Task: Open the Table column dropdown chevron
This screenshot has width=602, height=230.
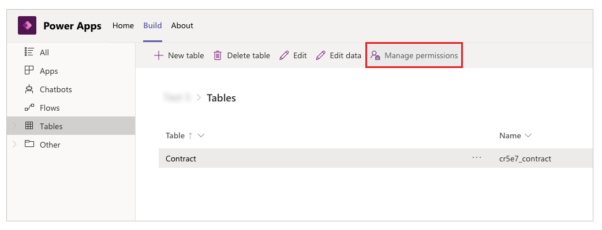Action: (200, 135)
